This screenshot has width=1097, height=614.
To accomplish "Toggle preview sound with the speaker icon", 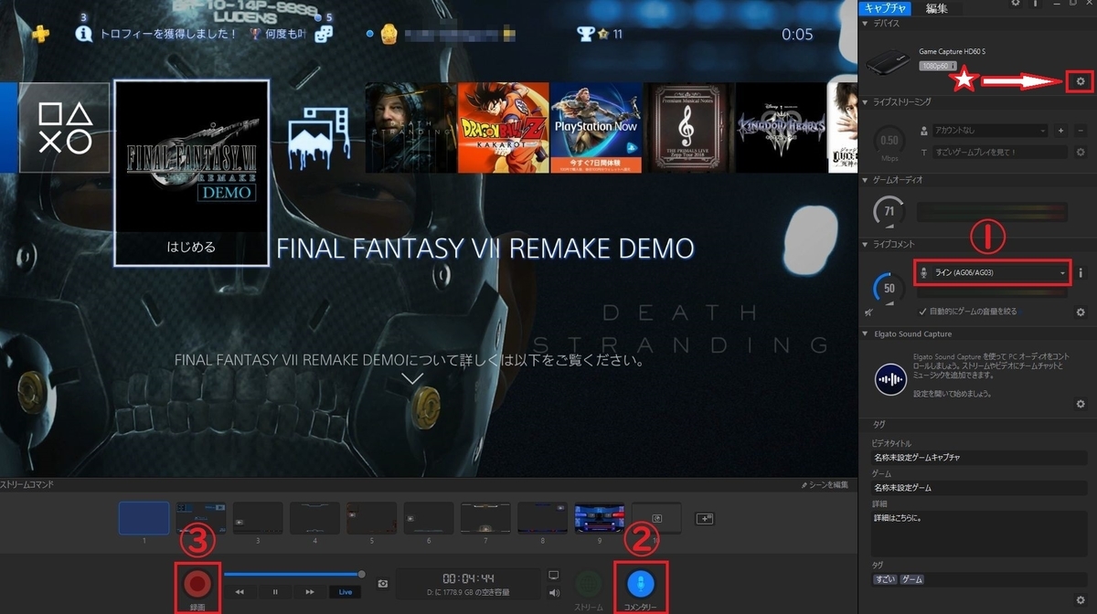I will click(x=553, y=593).
